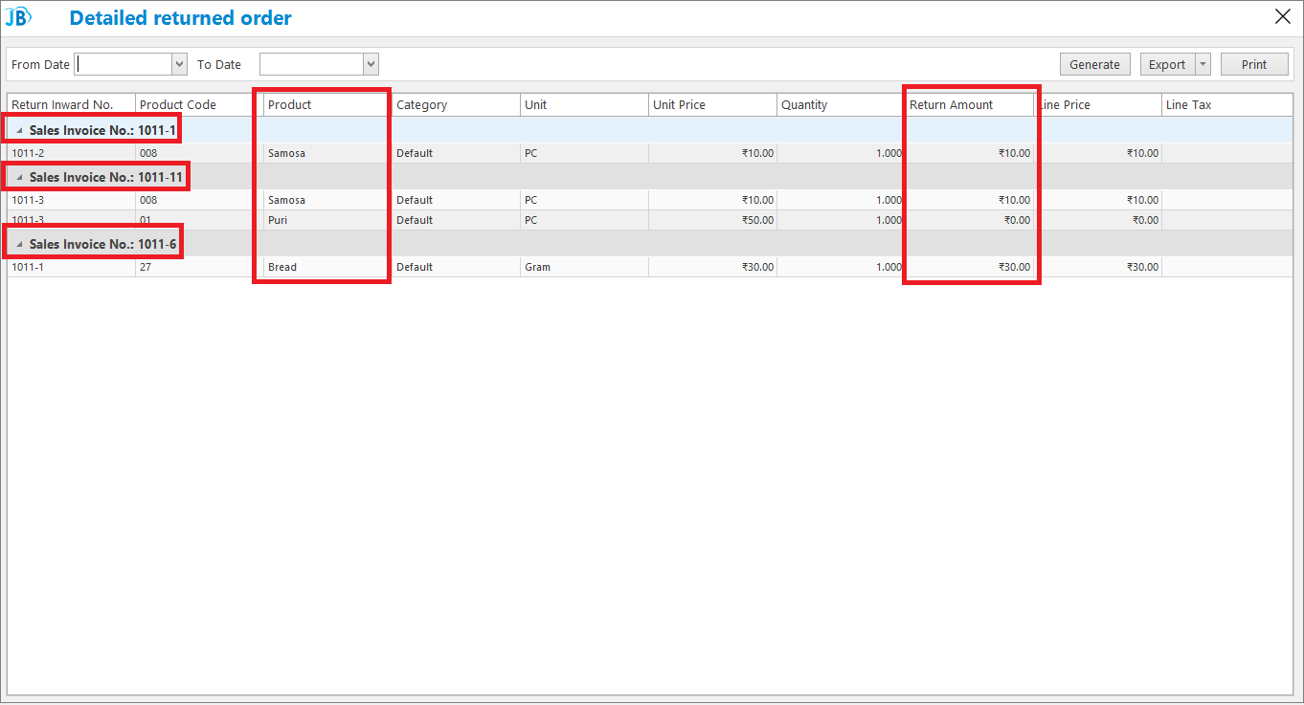Sort by Product Code column header
The image size is (1304, 705).
199,105
